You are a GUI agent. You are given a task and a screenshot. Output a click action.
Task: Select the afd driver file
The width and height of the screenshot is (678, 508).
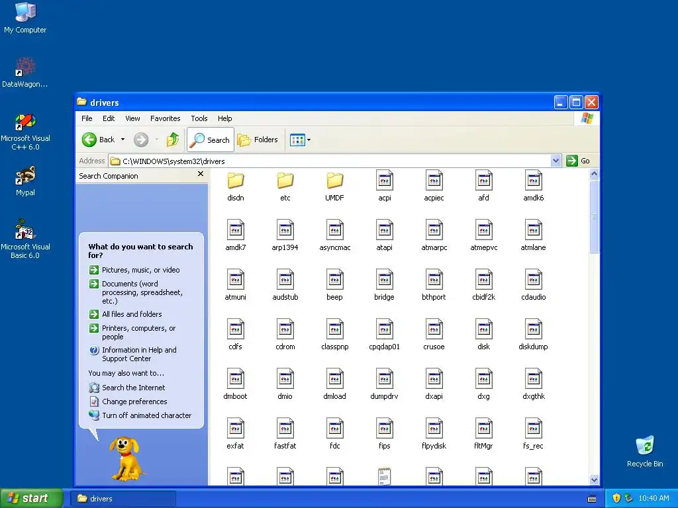pyautogui.click(x=483, y=186)
